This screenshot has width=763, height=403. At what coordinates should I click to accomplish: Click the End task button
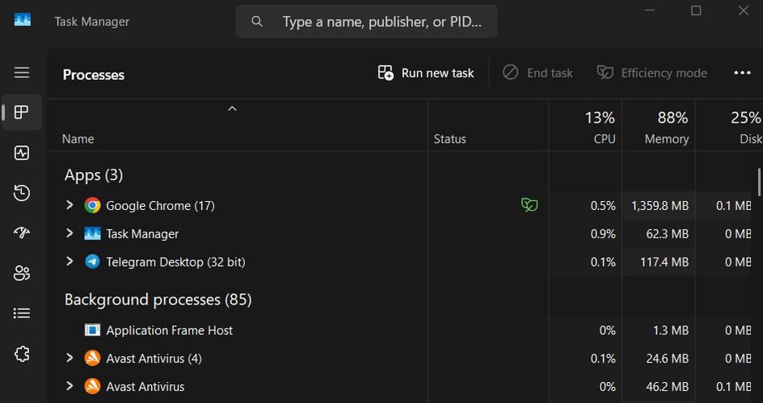(537, 73)
